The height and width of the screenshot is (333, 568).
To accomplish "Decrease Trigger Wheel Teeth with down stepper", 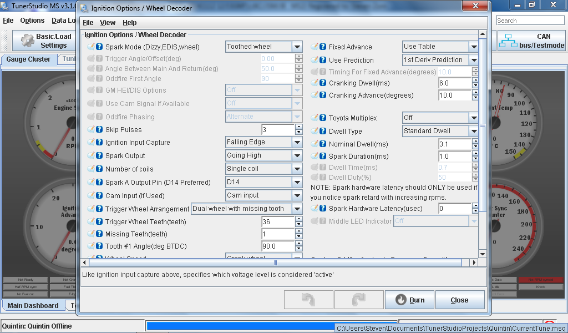I will click(x=299, y=224).
